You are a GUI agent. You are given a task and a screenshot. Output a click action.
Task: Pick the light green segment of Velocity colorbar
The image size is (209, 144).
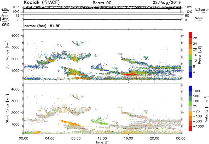click(190, 103)
